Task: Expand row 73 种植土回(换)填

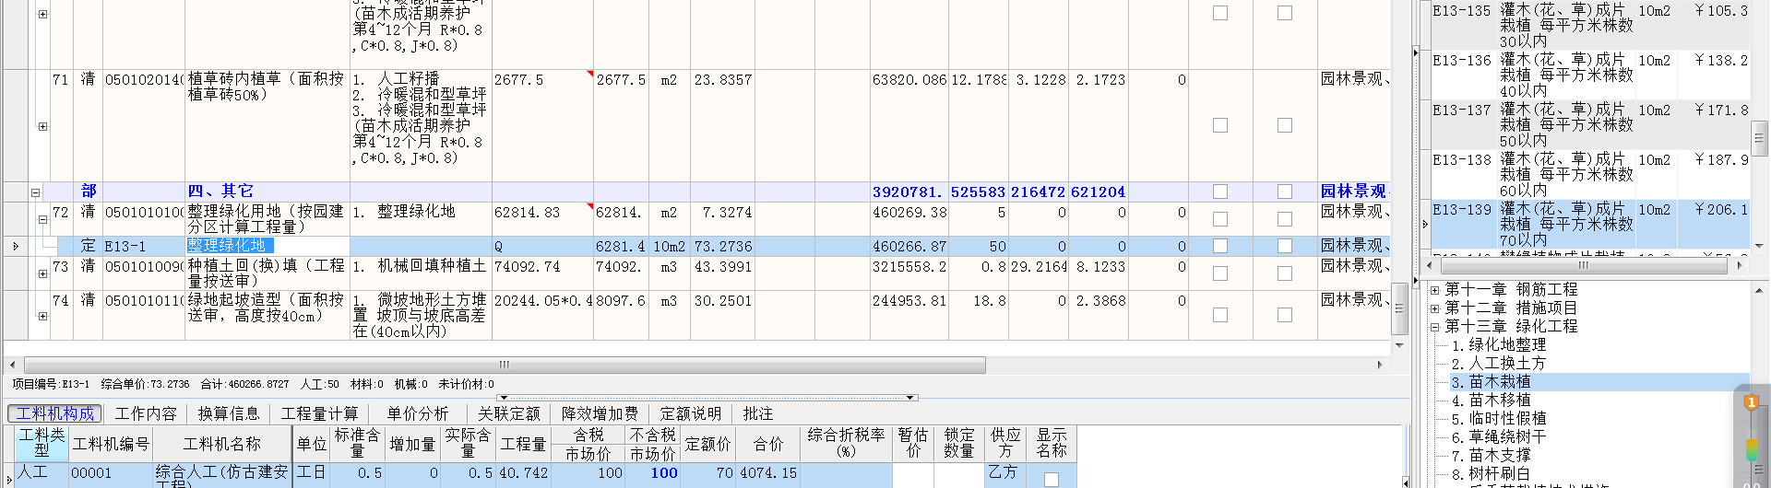Action: click(x=42, y=273)
